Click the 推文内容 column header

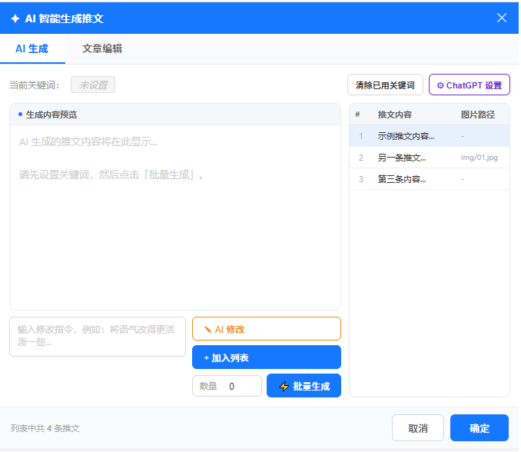point(395,115)
